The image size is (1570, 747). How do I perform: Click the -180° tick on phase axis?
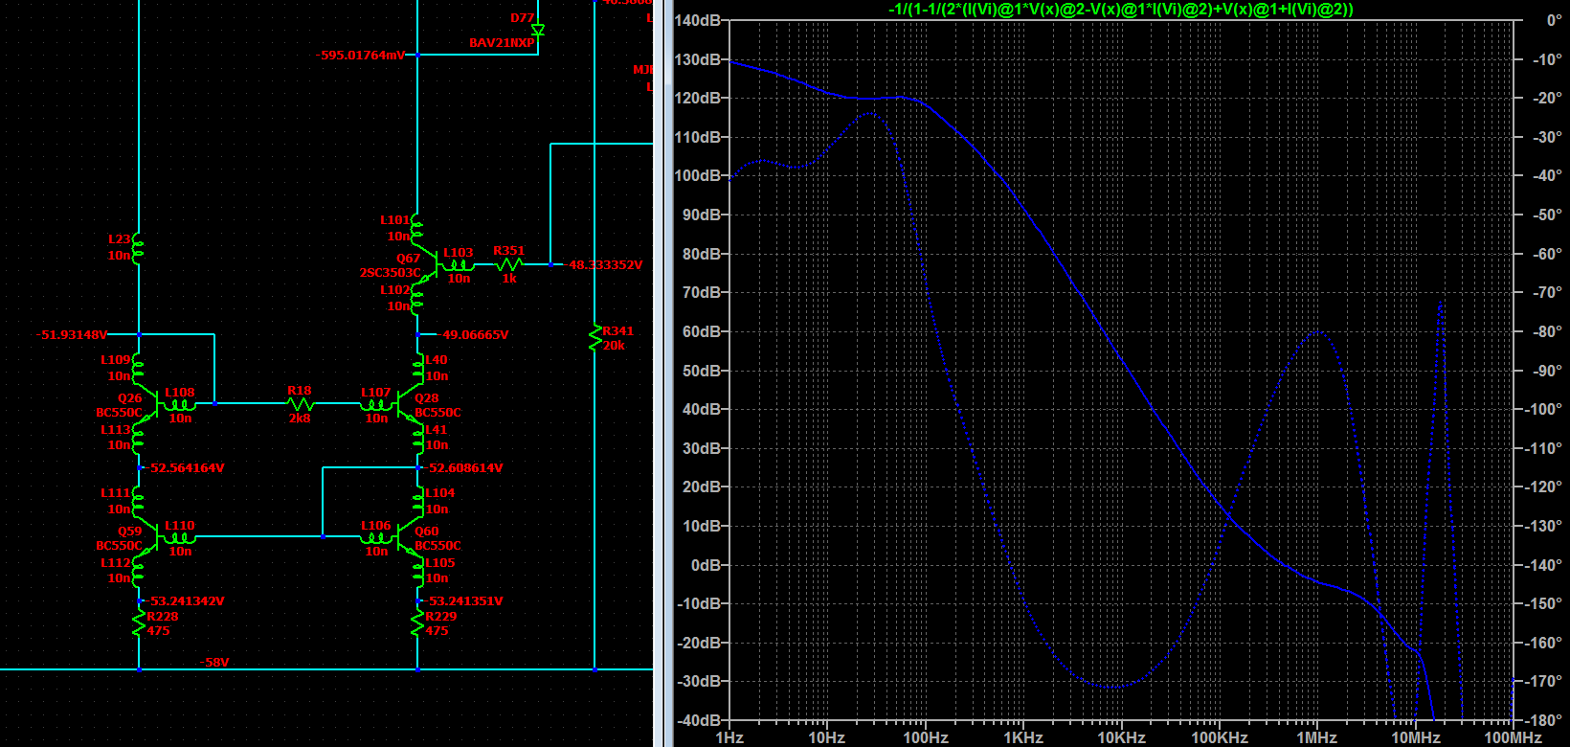tap(1543, 720)
